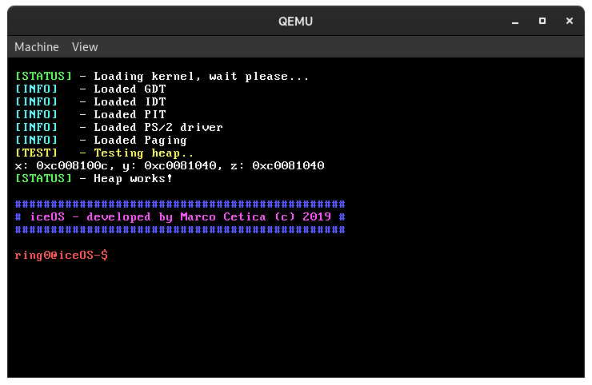Click the heap address x, y, z line
The width and height of the screenshot is (592, 385).
tap(170, 166)
